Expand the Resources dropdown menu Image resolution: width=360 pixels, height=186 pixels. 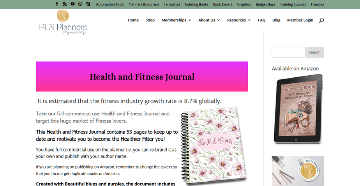pos(239,20)
